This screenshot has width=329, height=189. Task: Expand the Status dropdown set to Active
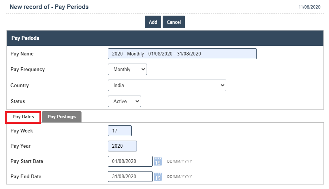tap(124, 101)
